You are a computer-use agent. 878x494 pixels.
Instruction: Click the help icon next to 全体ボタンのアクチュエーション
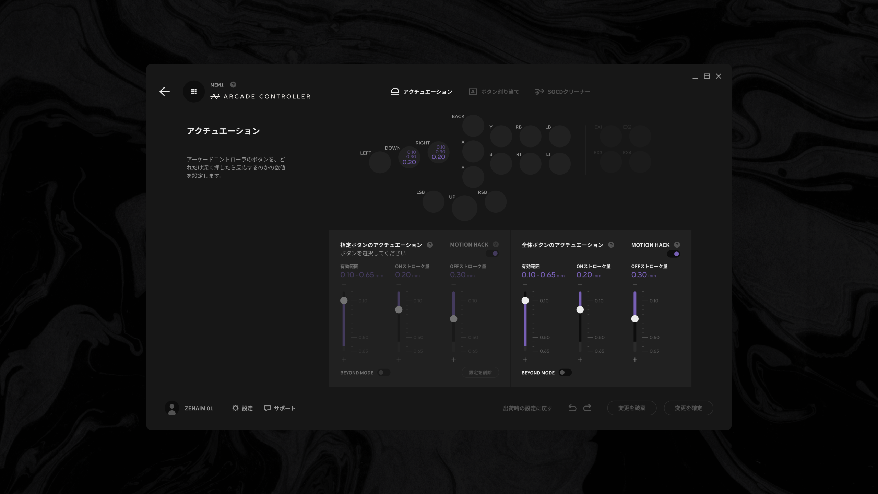click(x=611, y=245)
